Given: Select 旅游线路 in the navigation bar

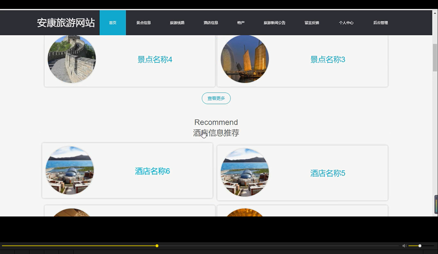Looking at the screenshot, I should [177, 23].
